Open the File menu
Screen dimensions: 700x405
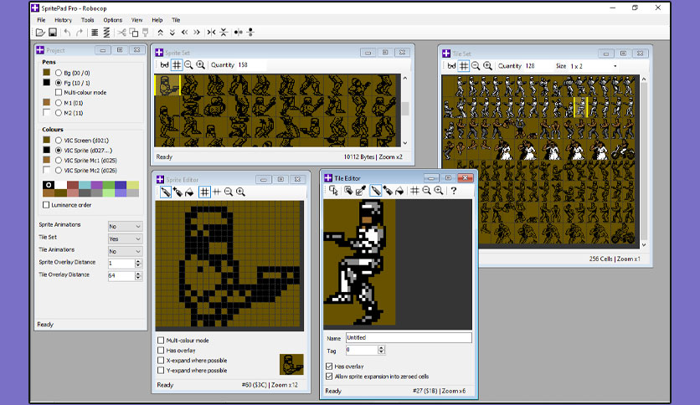41,20
